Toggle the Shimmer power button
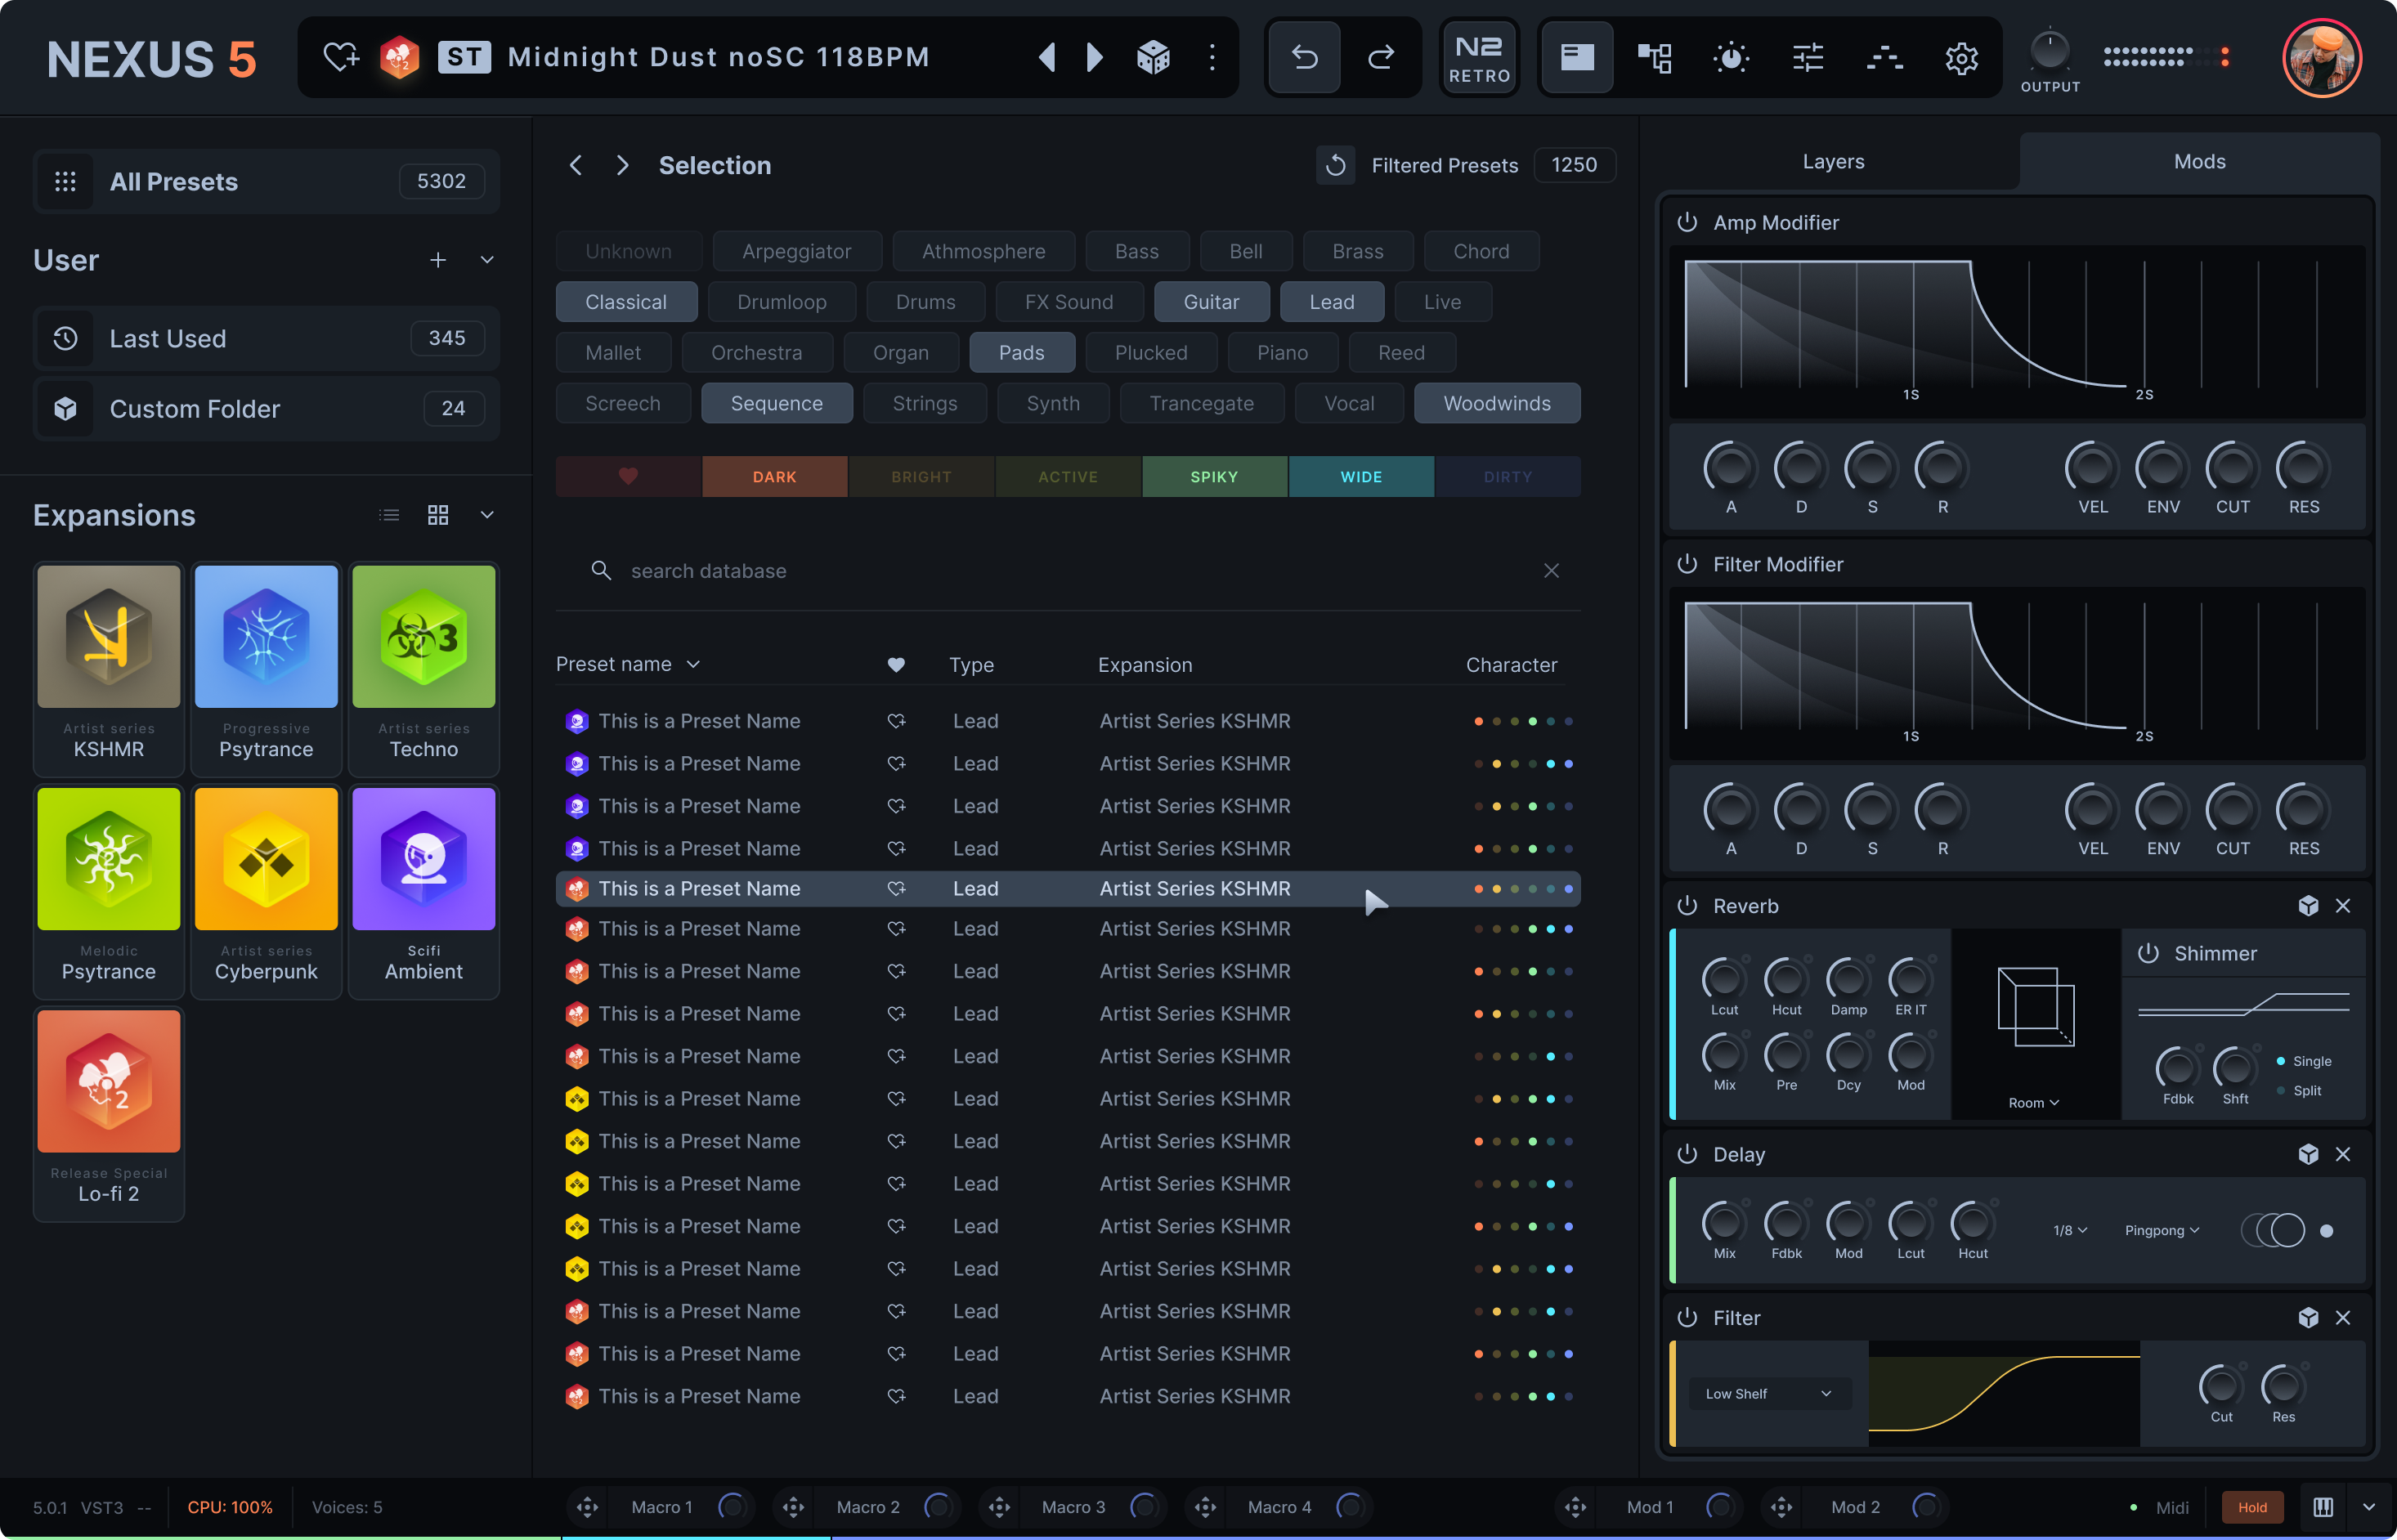The image size is (2397, 1540). coord(2147,953)
